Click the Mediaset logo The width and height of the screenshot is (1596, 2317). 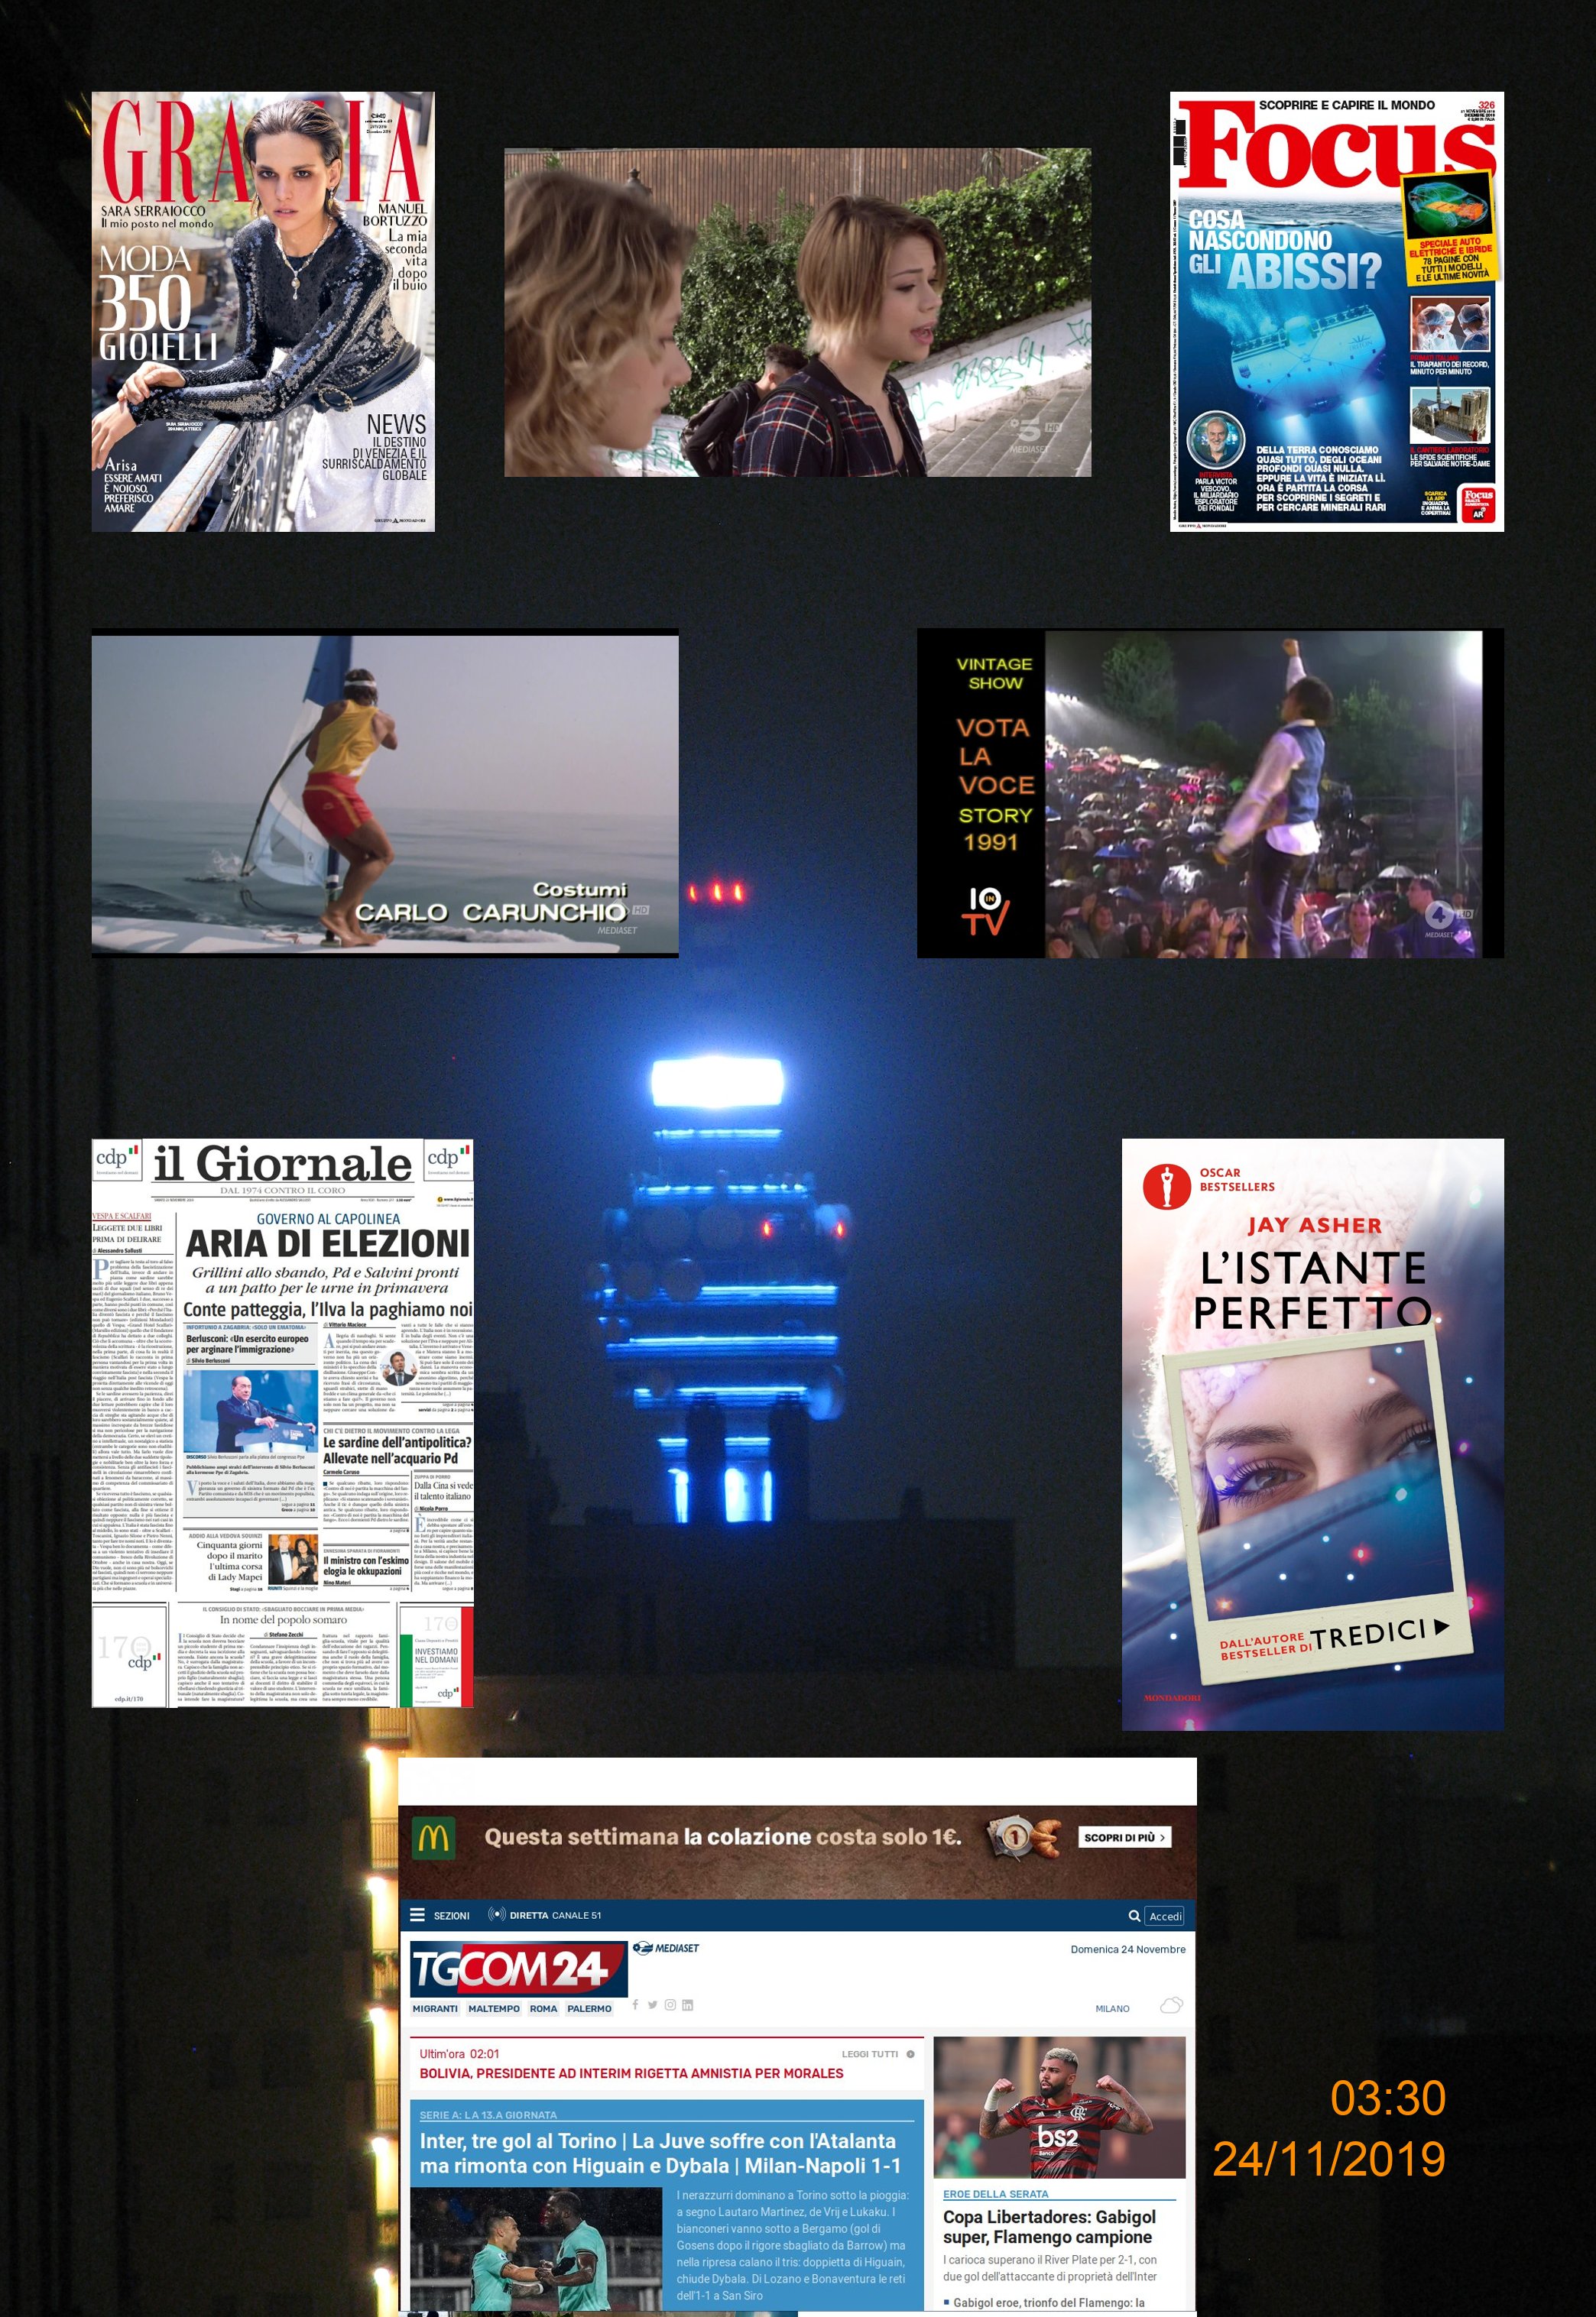666,1948
